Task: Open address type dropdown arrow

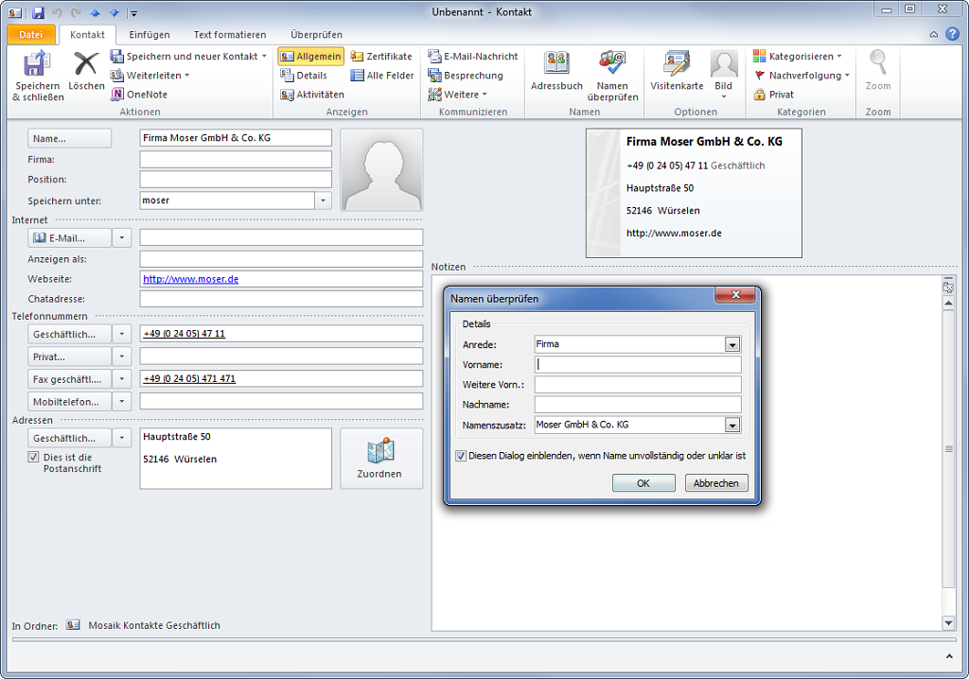Action: [122, 438]
